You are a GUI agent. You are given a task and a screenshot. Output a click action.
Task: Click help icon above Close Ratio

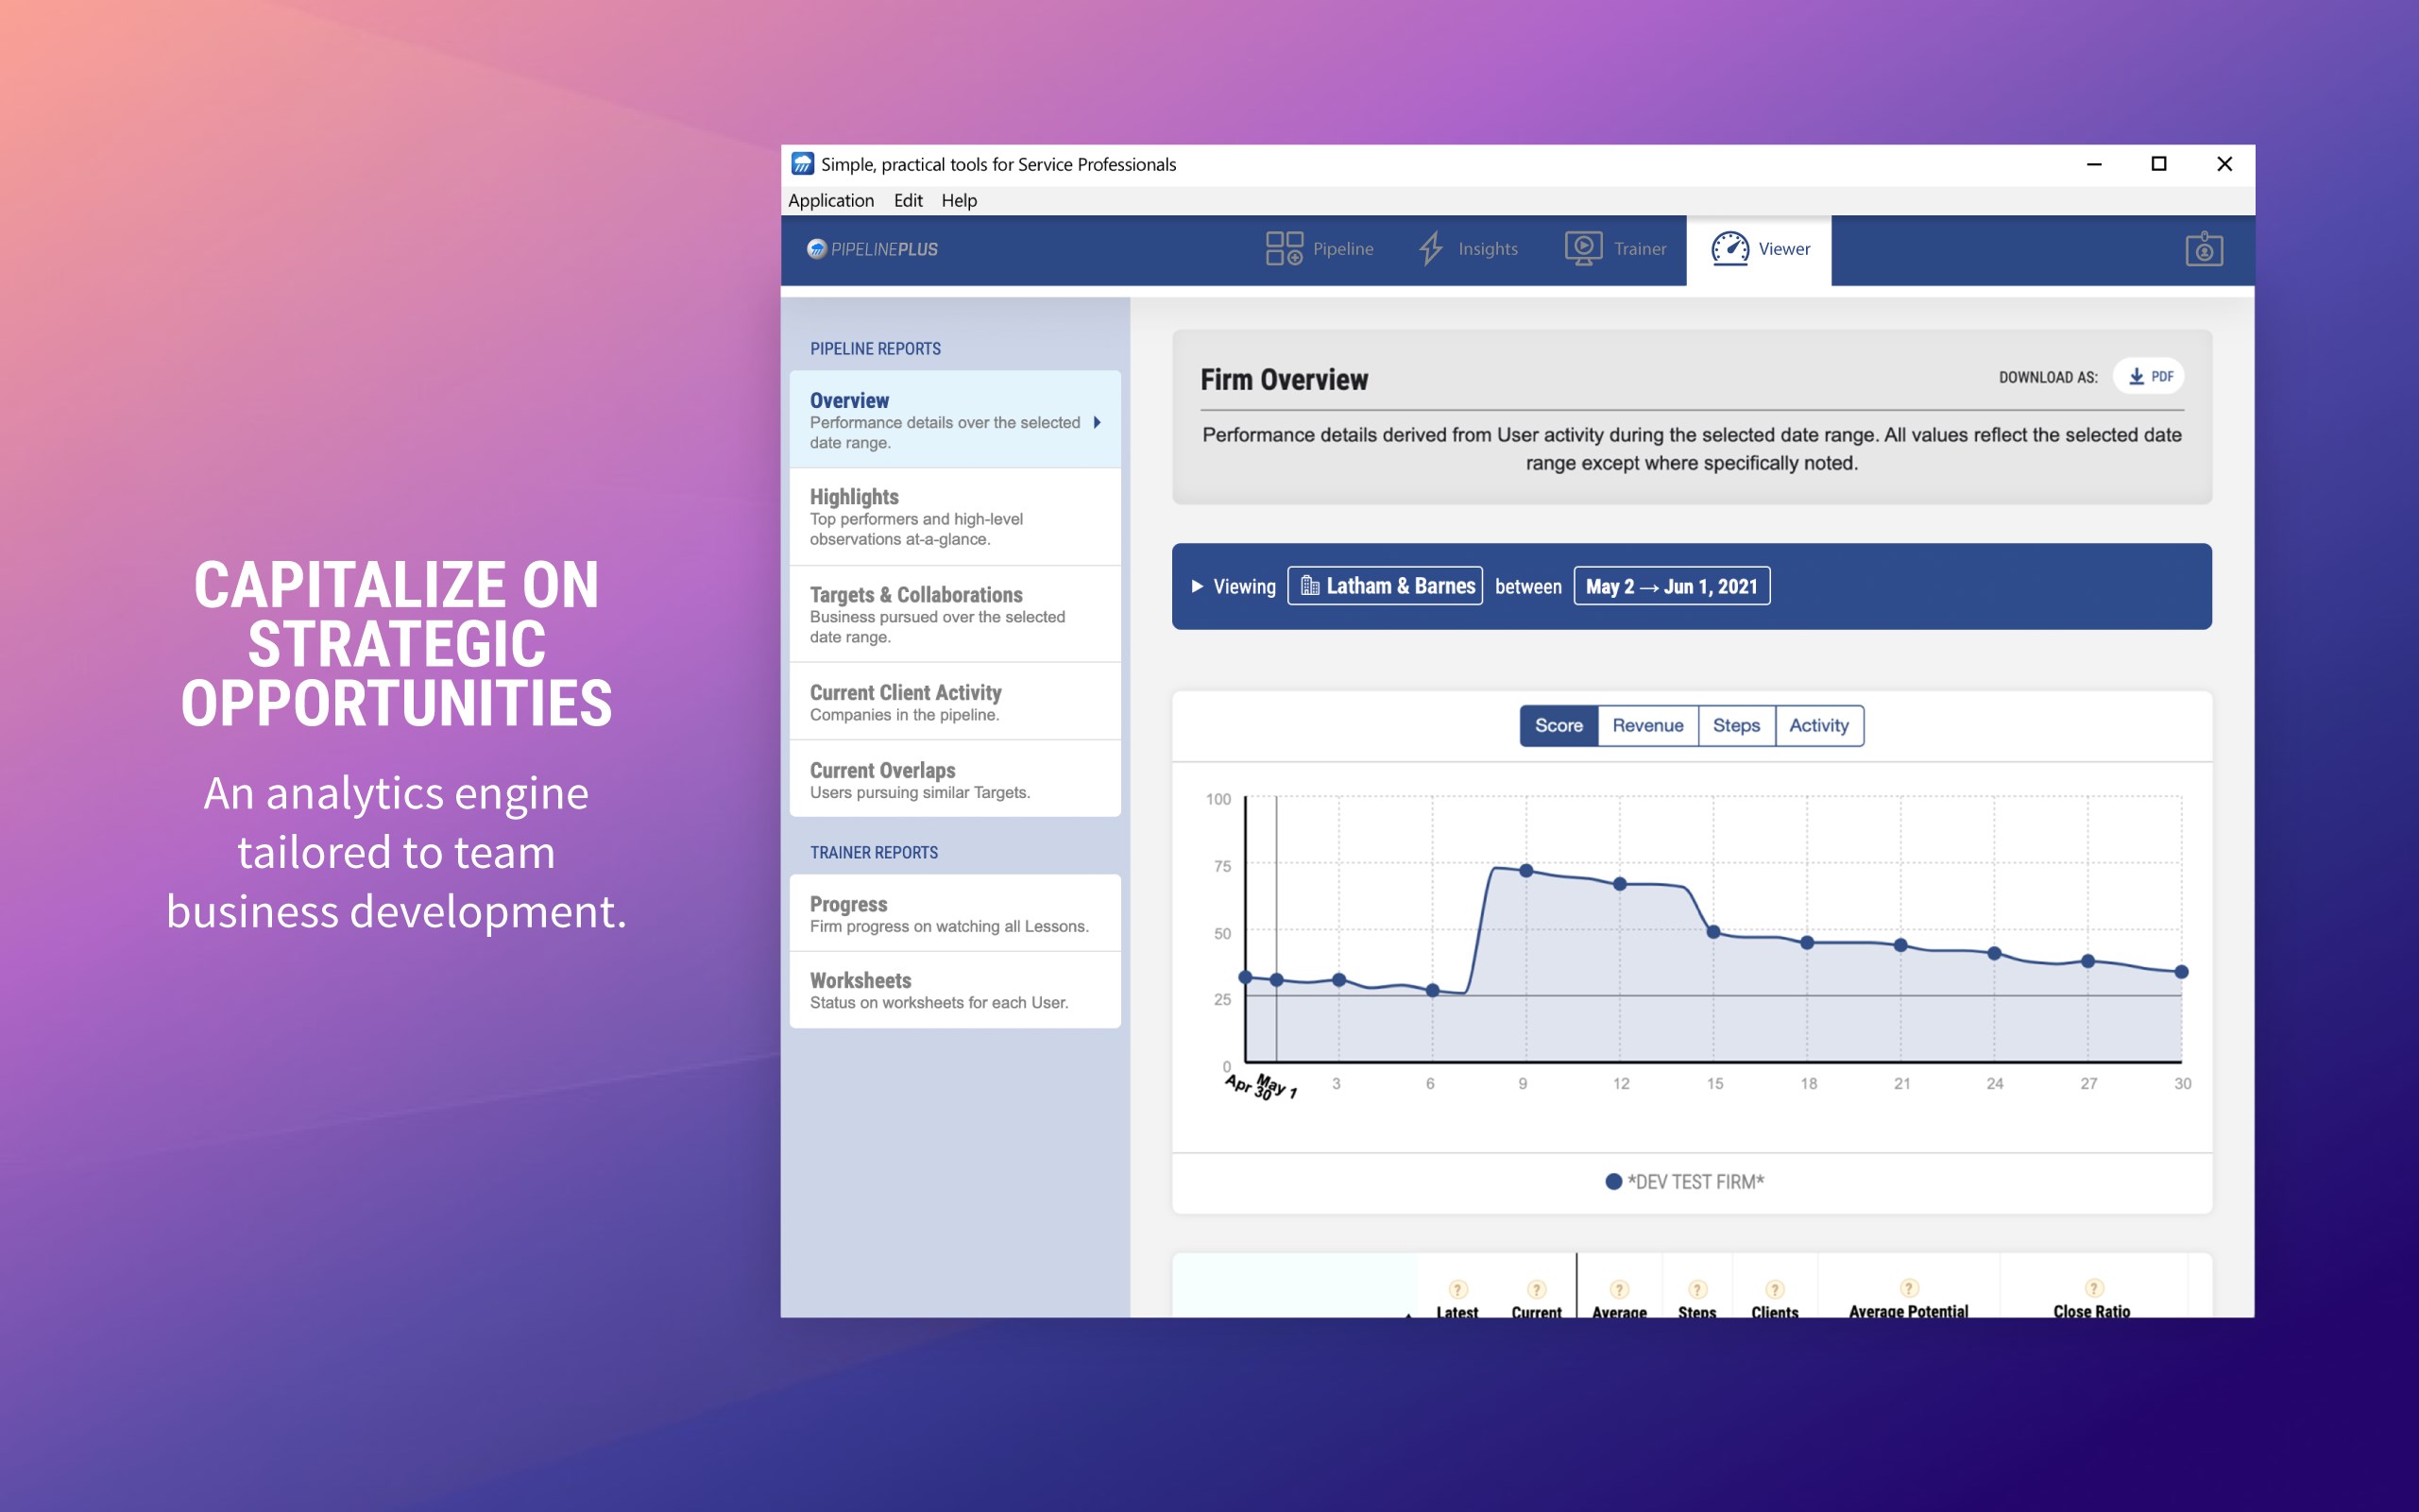coord(2093,1288)
